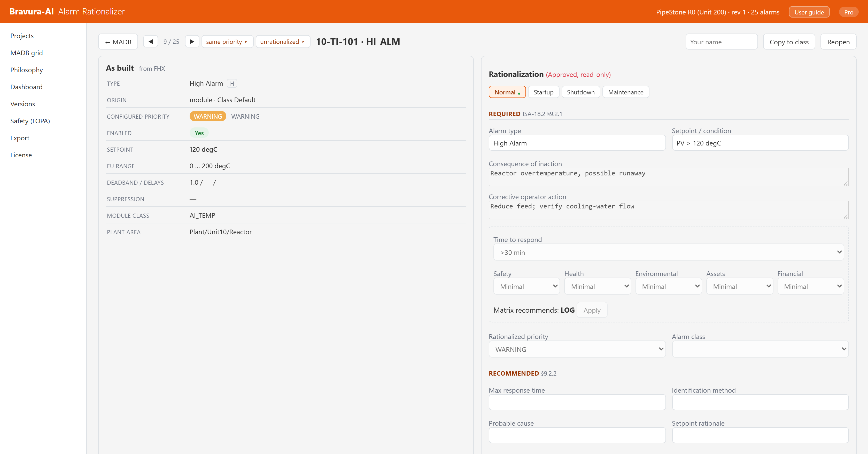Image resolution: width=868 pixels, height=454 pixels.
Task: Go to previous alarm with left arrow
Action: [x=151, y=41]
